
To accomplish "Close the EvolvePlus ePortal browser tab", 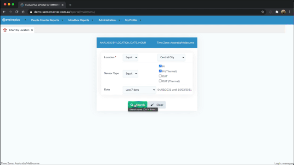I will [62, 5].
